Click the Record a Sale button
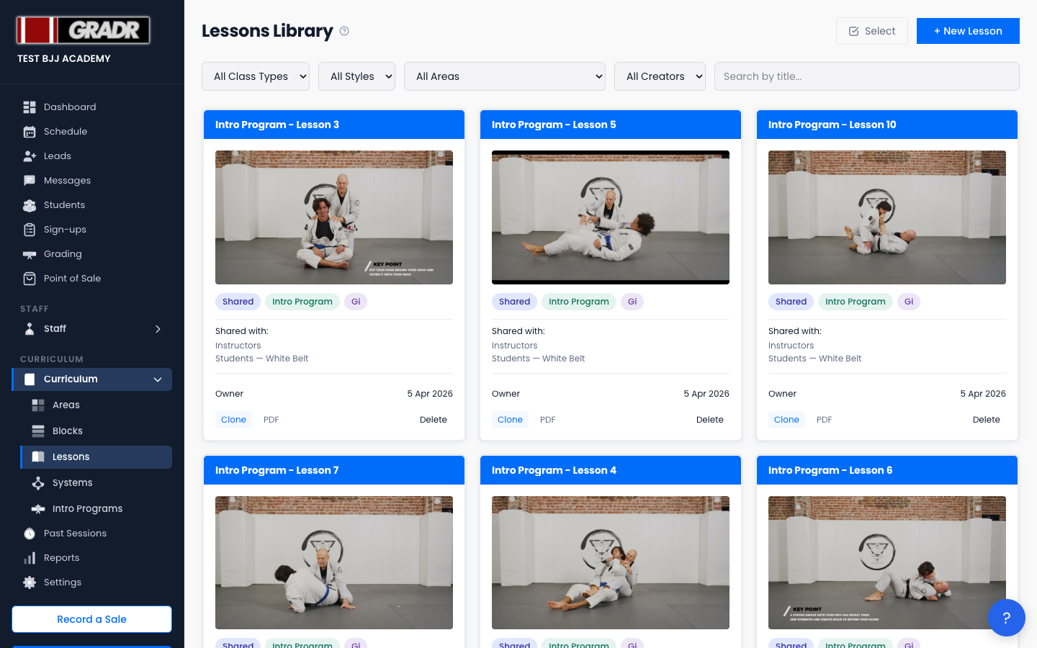This screenshot has width=1037, height=648. point(91,619)
